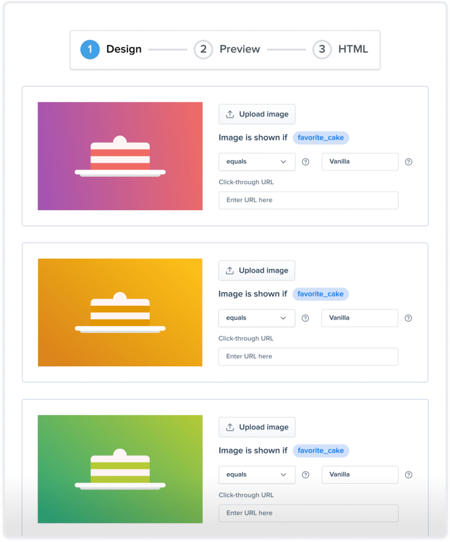Open help icon next to the top Vanilla field
Viewport: 450px width, 542px height.
click(x=408, y=161)
